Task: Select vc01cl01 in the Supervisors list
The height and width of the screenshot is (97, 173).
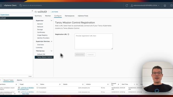Action: (x=16, y=18)
